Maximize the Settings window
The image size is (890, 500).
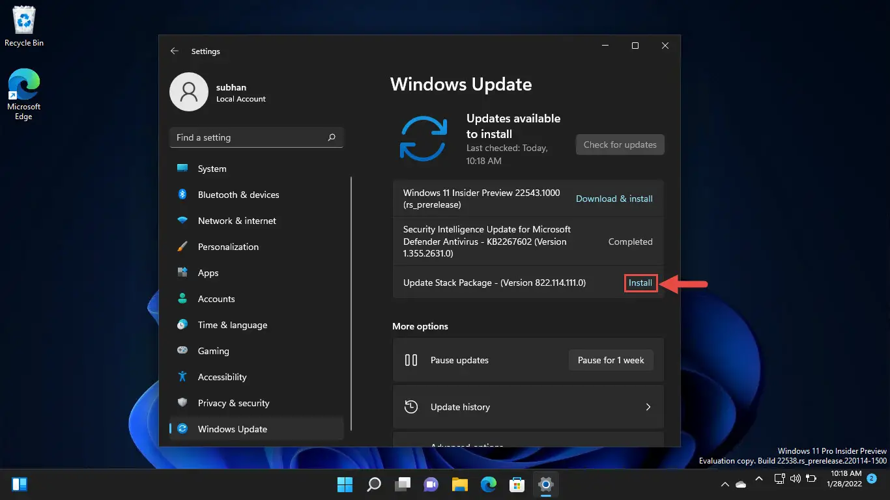click(x=635, y=46)
